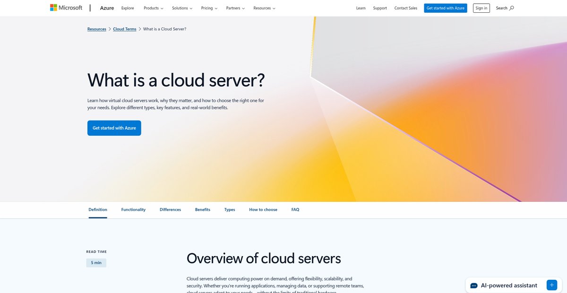Image resolution: width=567 pixels, height=293 pixels.
Task: Expand the Pricing dropdown
Action: (x=209, y=8)
